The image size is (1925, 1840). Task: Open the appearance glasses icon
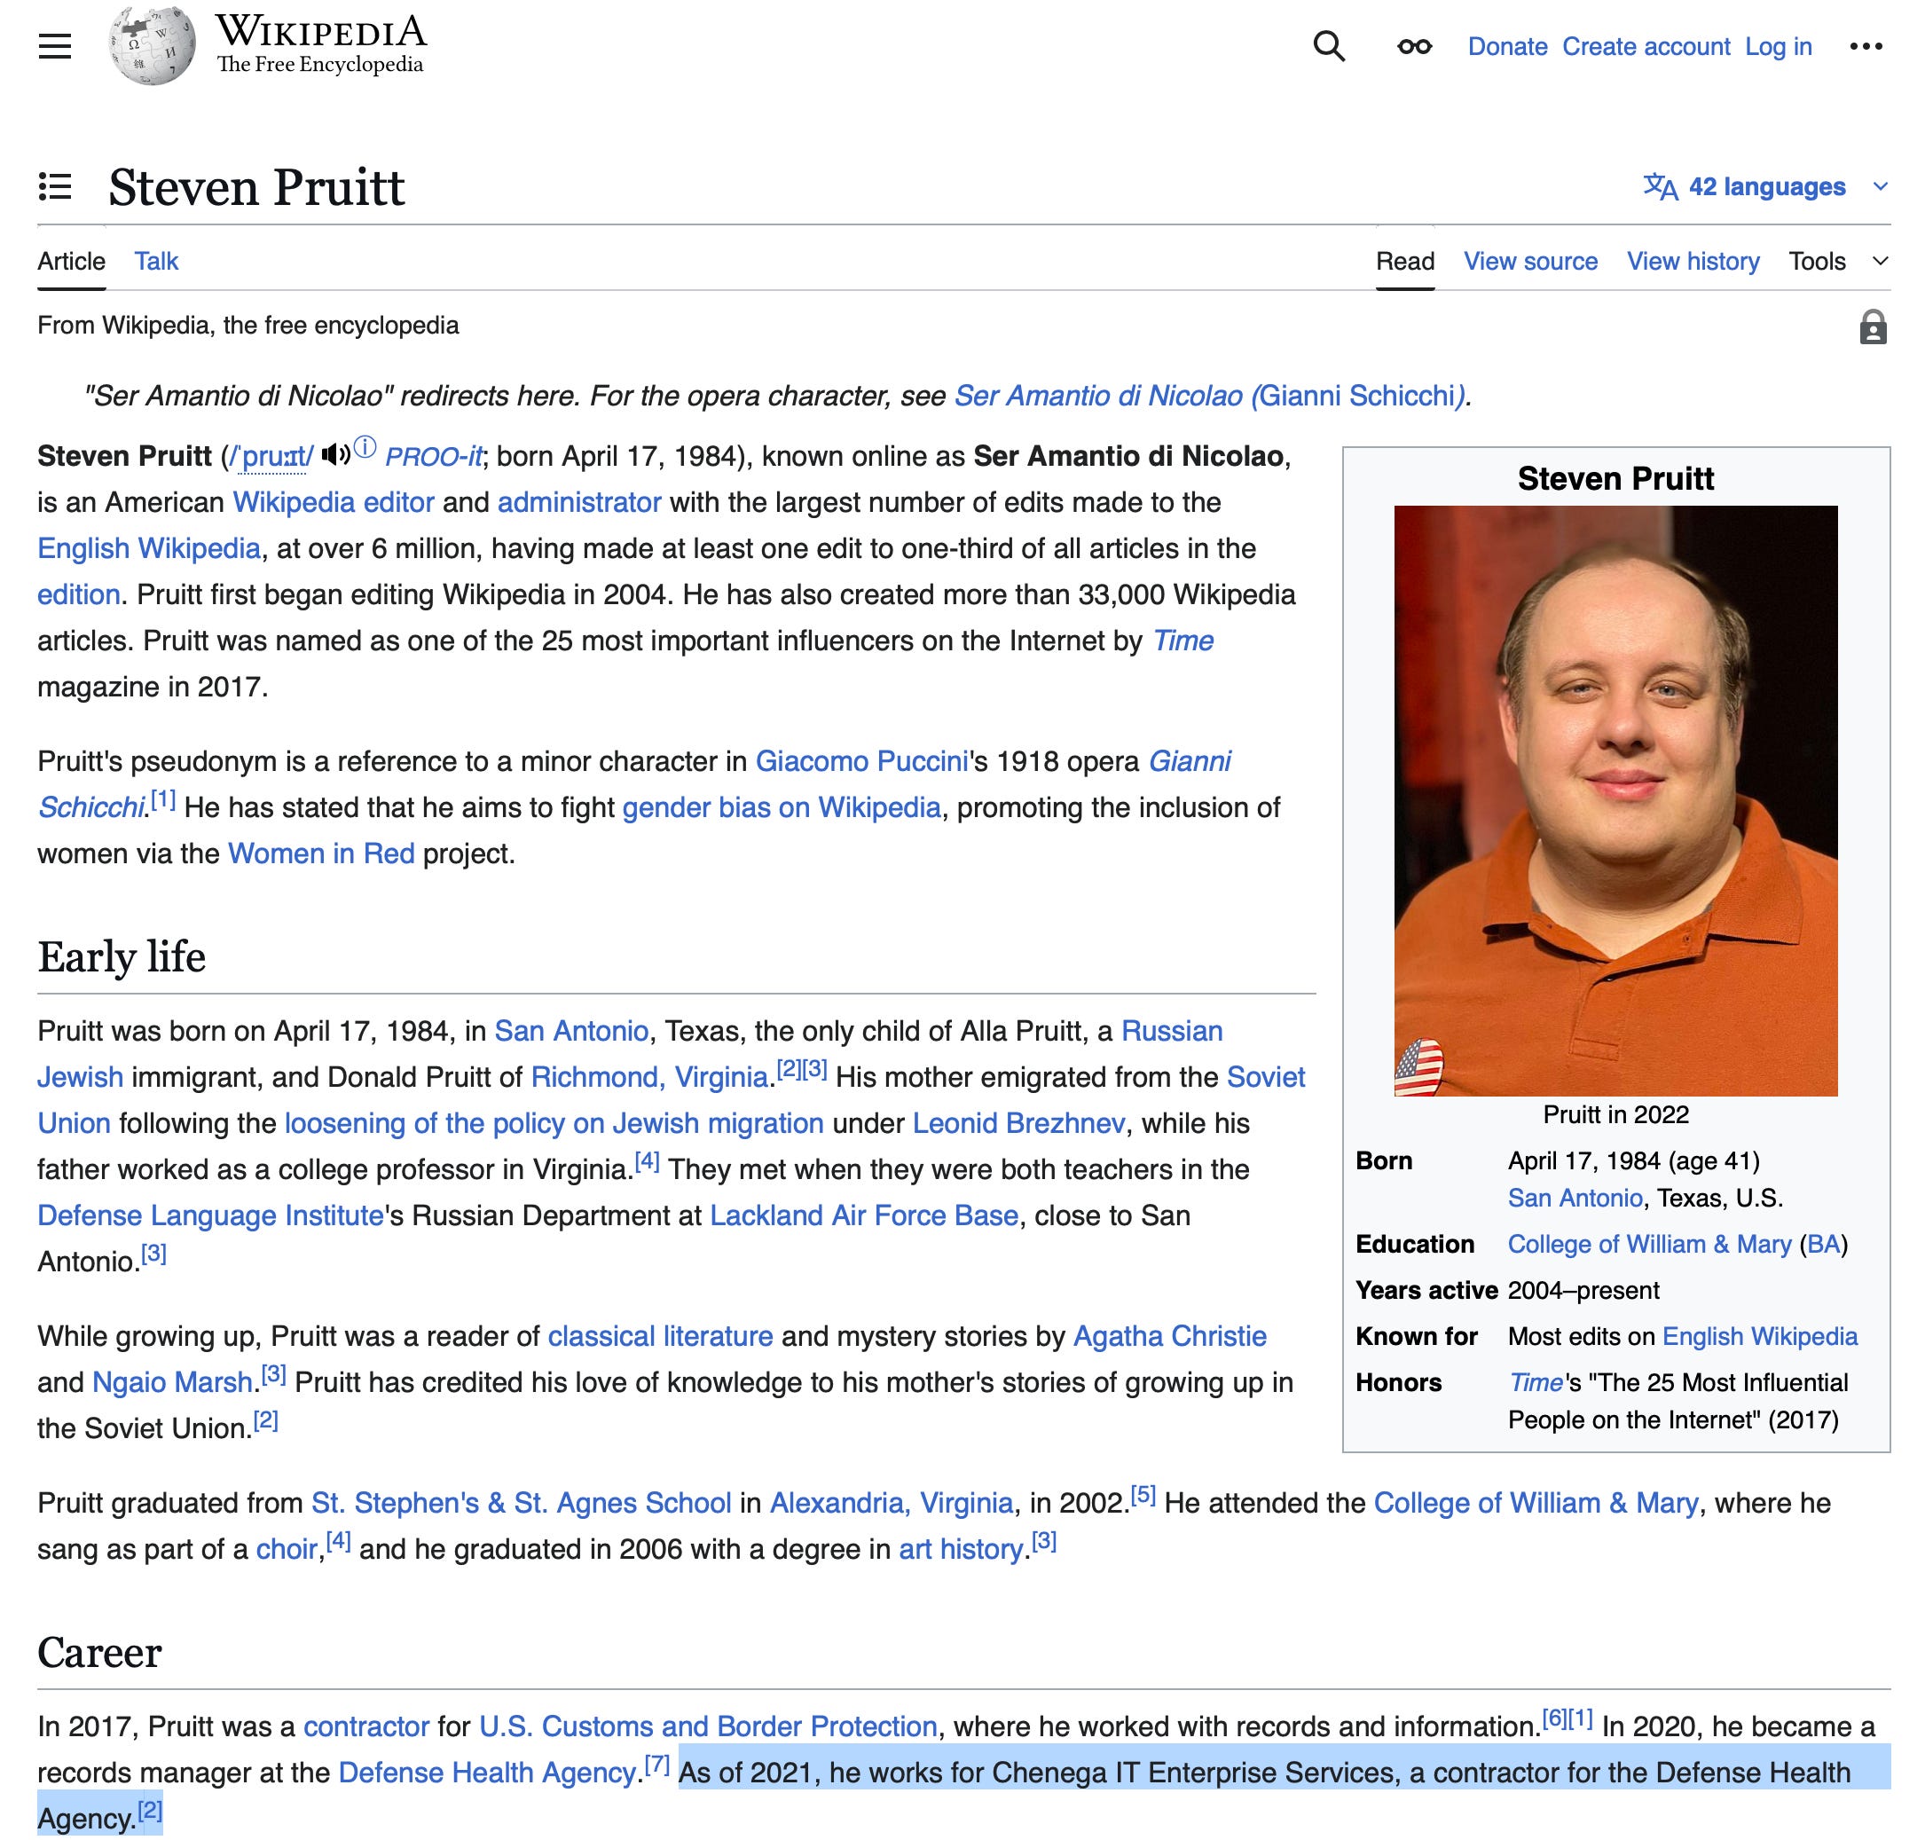pos(1413,46)
